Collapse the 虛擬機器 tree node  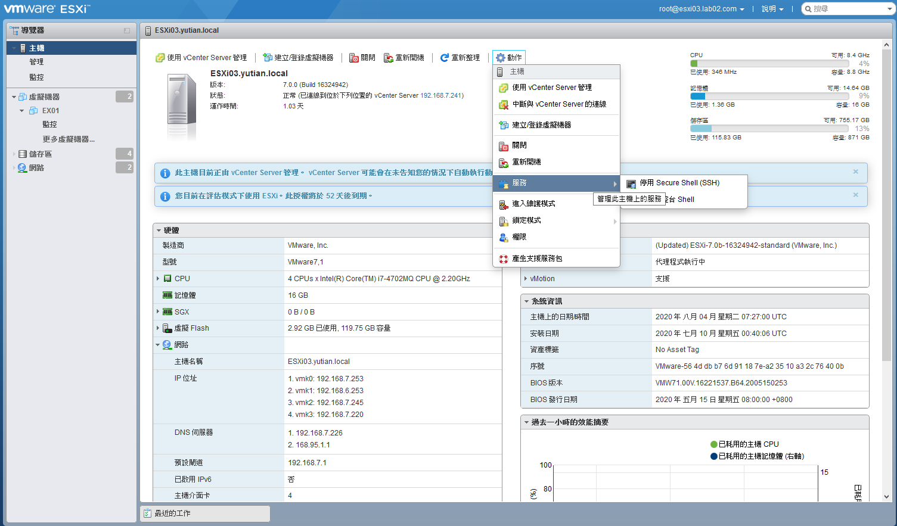point(14,97)
